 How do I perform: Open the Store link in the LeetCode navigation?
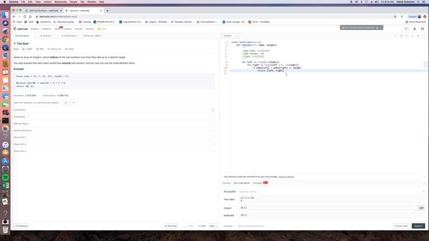click(102, 29)
